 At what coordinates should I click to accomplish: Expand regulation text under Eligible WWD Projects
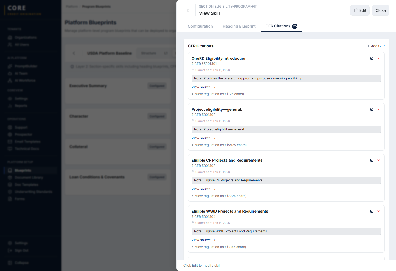coord(219,247)
